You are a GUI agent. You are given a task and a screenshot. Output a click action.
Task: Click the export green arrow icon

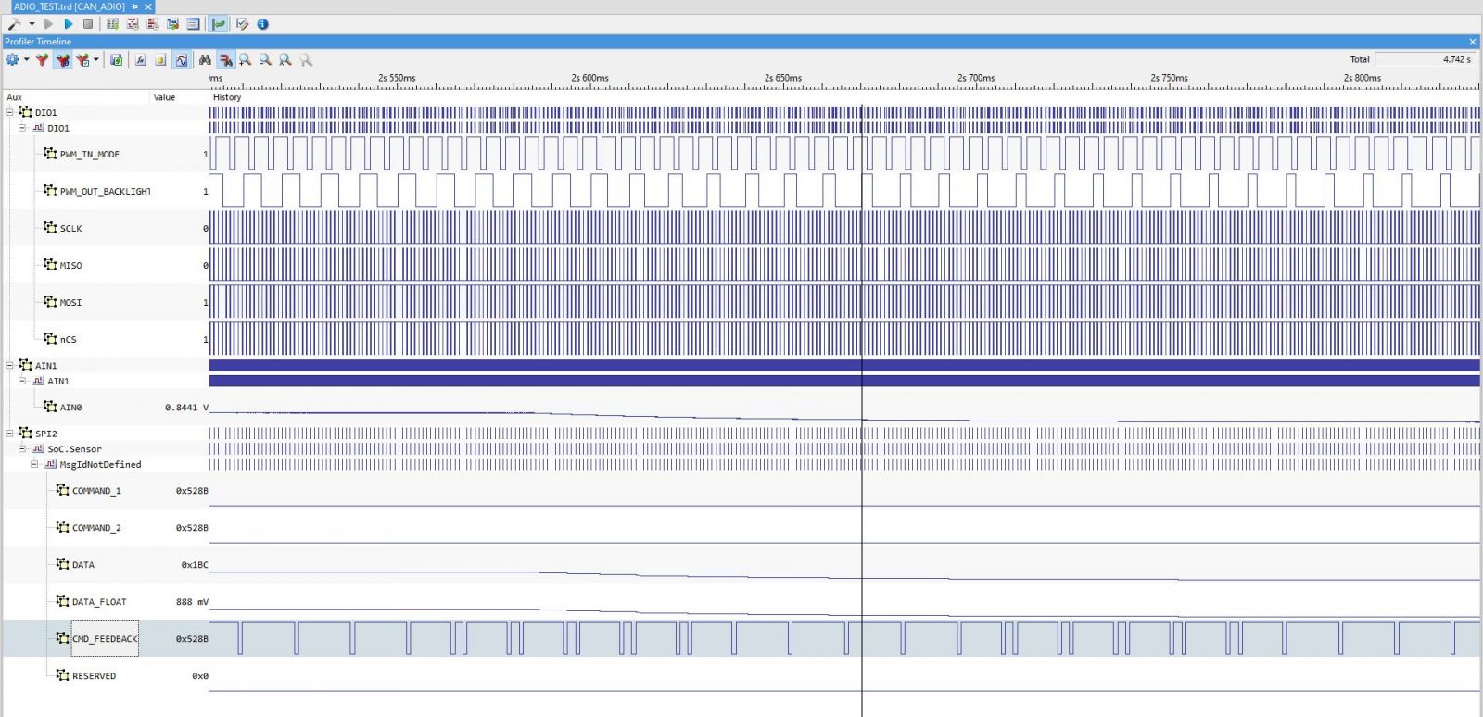click(x=116, y=59)
